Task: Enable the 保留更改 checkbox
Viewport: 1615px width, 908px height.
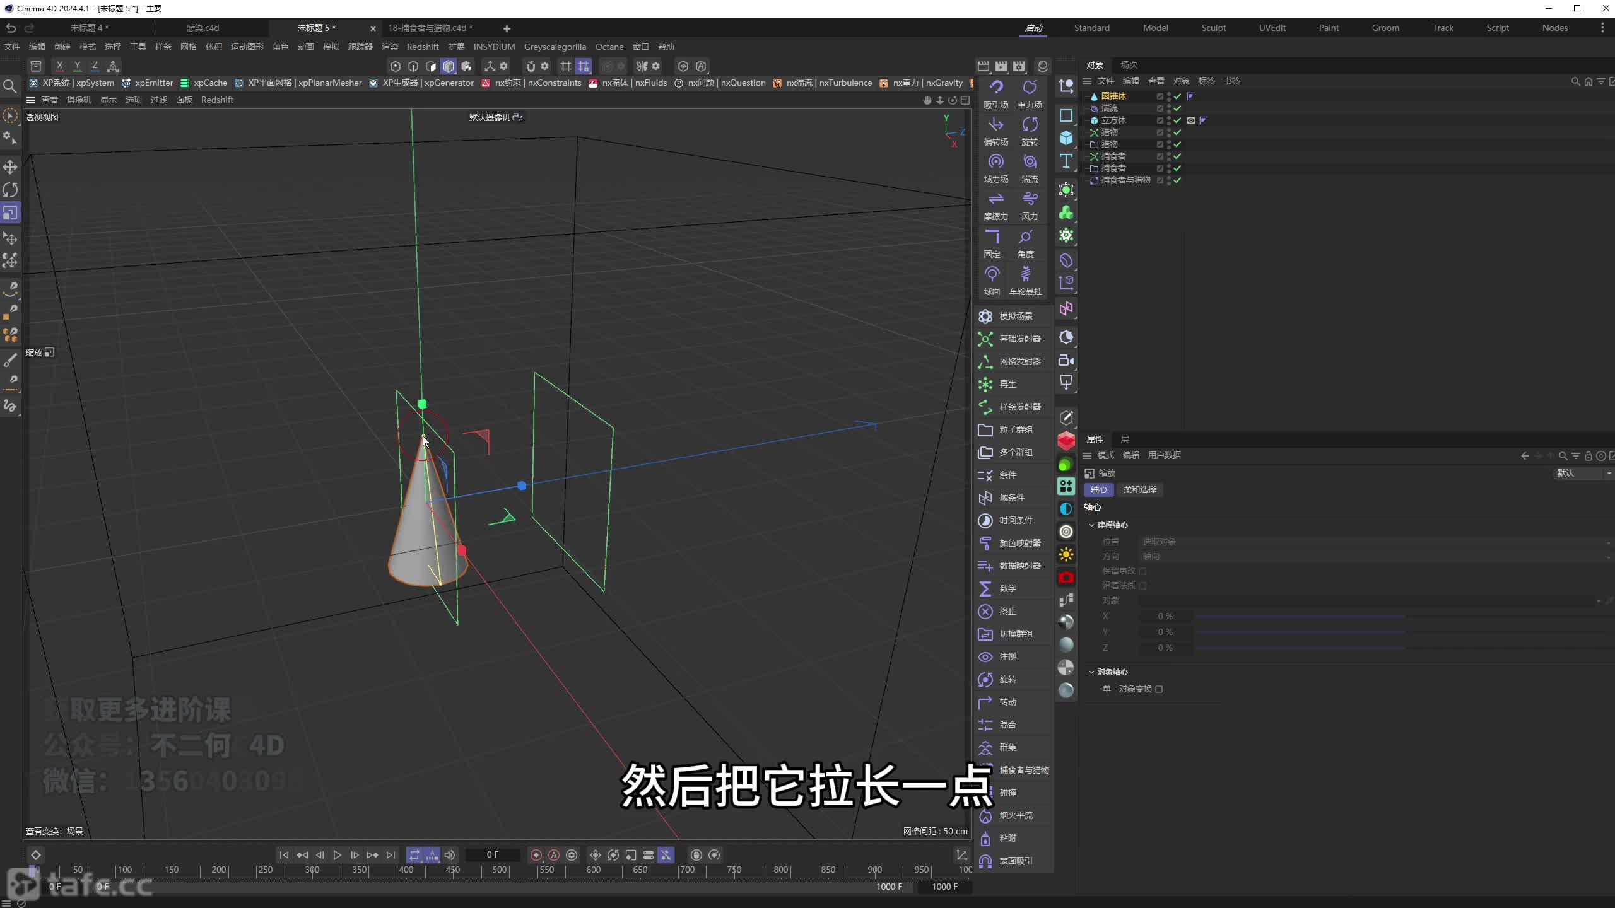Action: point(1142,571)
